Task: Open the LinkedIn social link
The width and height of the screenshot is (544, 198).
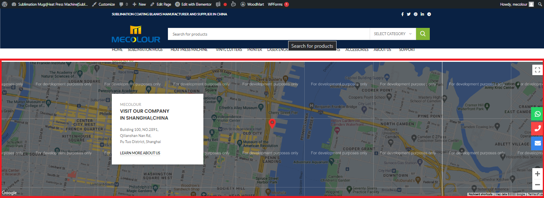Action: tap(422, 14)
